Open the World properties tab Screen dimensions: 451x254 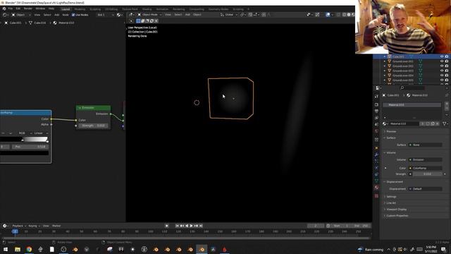(x=376, y=131)
